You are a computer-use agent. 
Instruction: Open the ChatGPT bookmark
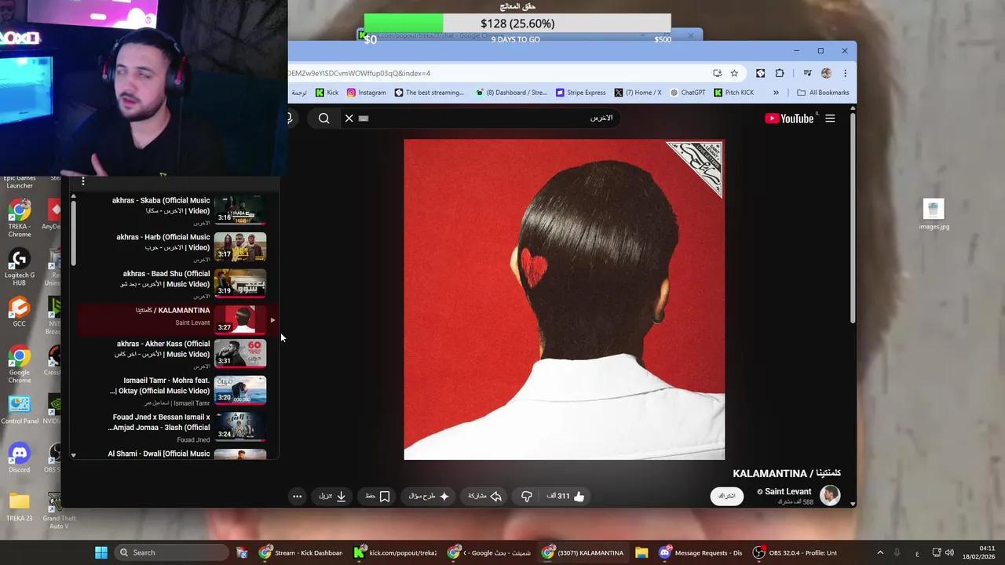tap(688, 93)
